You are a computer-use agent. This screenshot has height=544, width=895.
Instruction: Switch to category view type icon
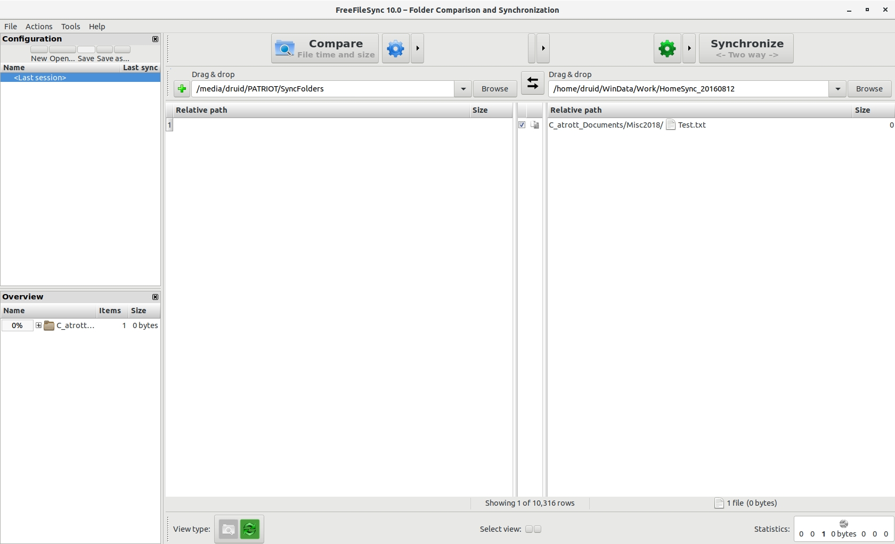(x=229, y=529)
